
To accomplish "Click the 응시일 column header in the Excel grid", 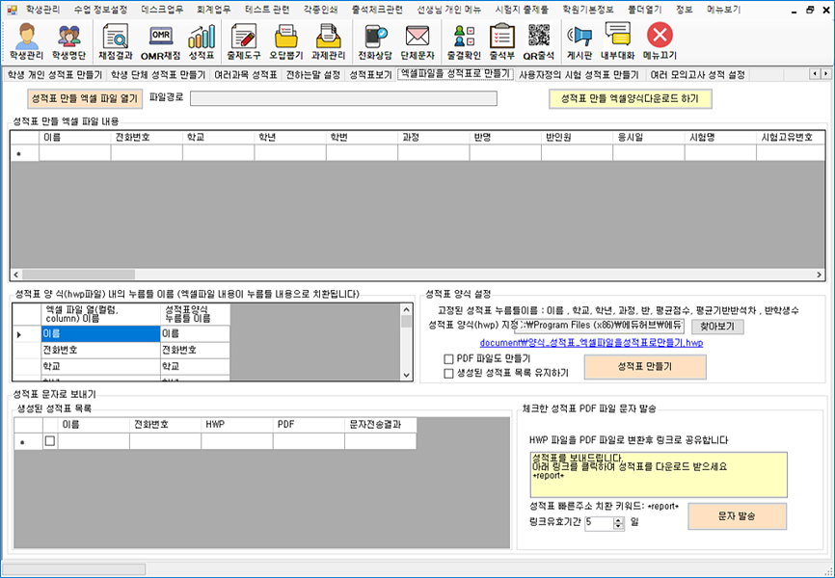I will [x=649, y=138].
